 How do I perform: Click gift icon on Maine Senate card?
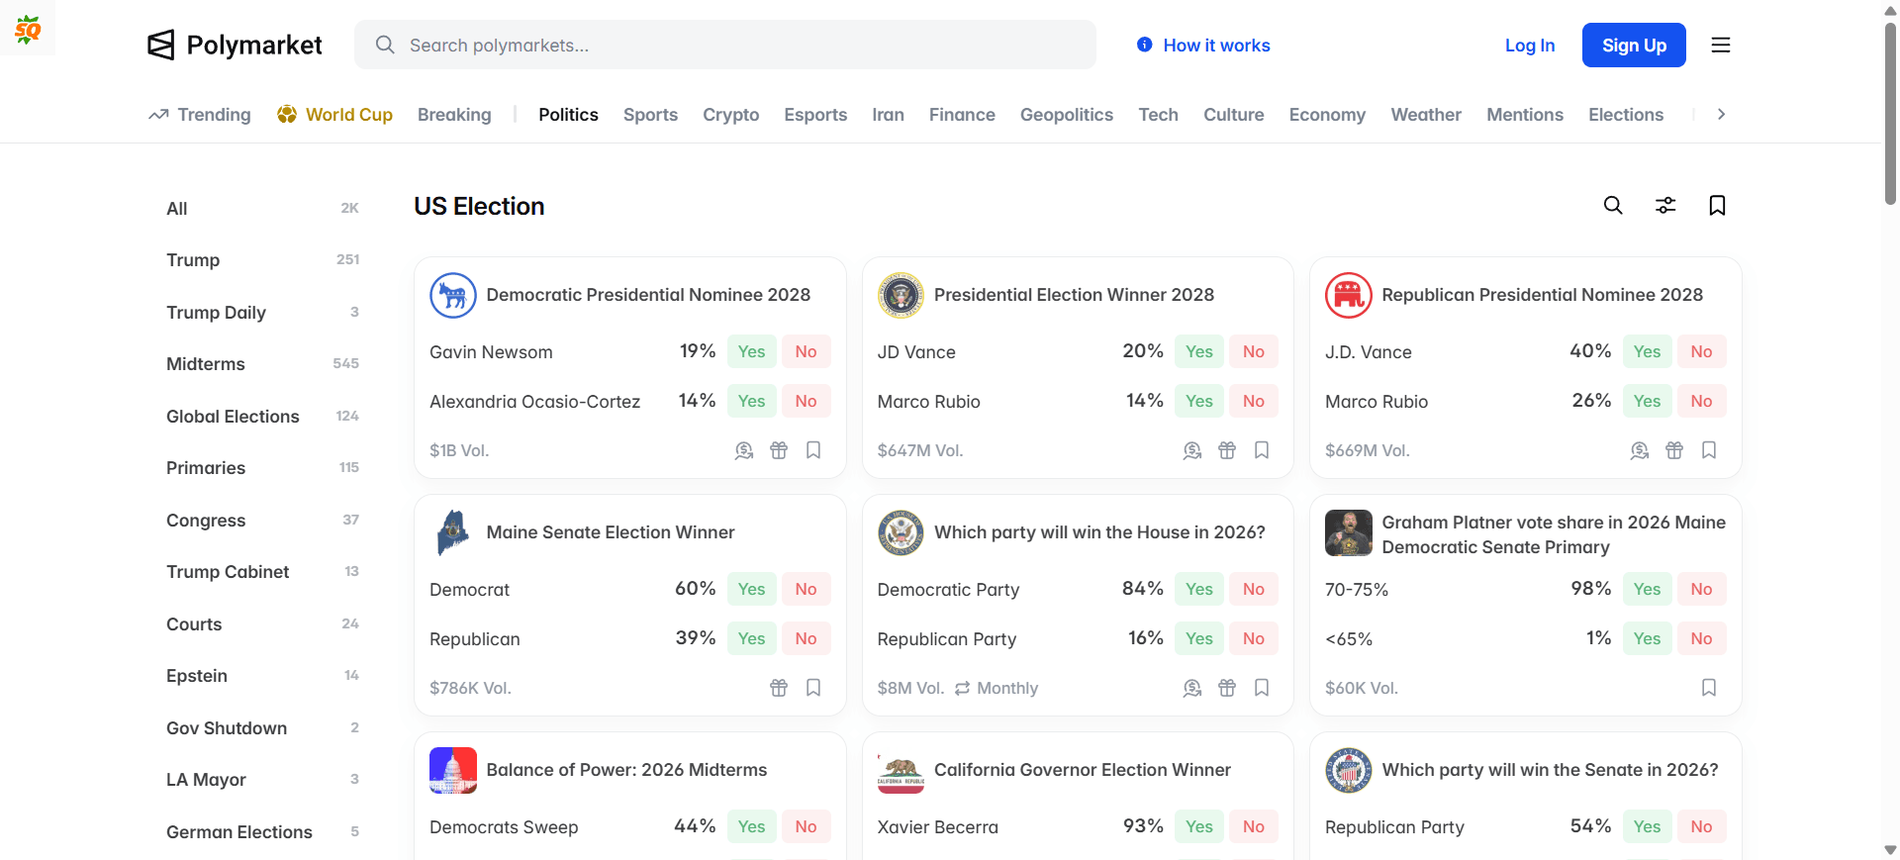(779, 688)
